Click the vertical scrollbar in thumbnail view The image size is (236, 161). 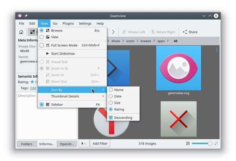pyautogui.click(x=217, y=49)
